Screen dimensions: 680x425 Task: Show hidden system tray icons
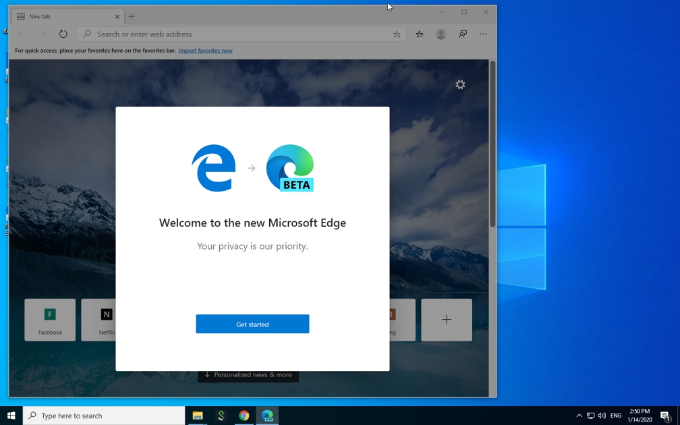579,416
